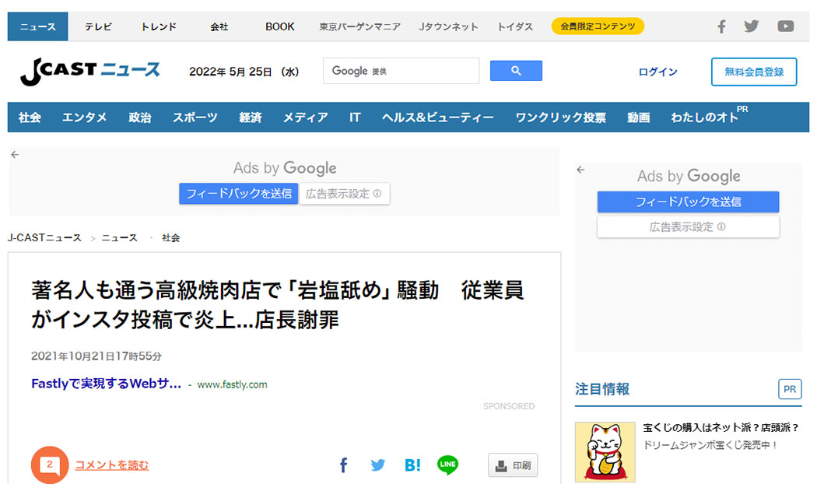Open the YouTube icon in top header
This screenshot has width=817, height=484.
pos(786,26)
